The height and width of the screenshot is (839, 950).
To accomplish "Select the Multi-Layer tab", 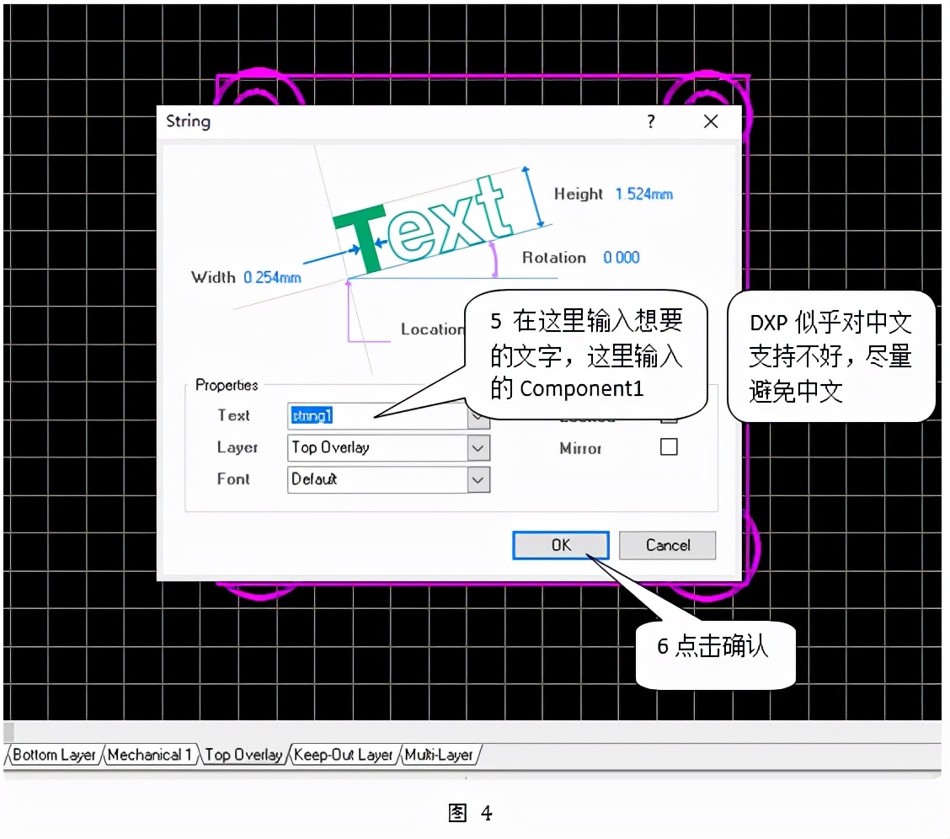I will coord(439,754).
